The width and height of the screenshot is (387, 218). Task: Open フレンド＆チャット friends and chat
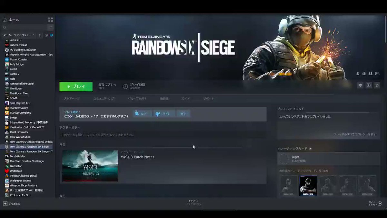tap(375, 203)
